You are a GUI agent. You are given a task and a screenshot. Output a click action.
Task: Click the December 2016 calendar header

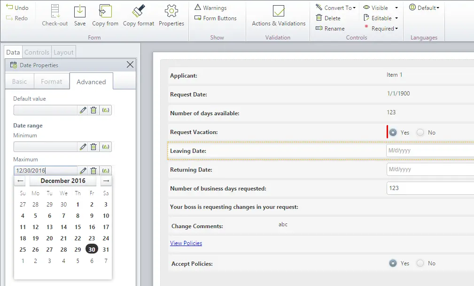[63, 181]
